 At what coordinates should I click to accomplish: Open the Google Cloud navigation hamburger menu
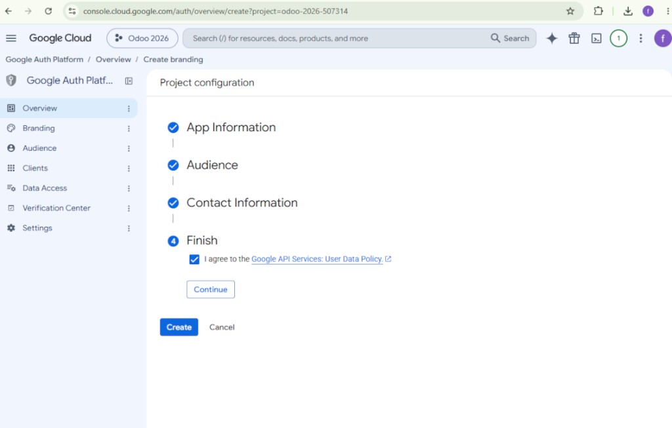(11, 38)
